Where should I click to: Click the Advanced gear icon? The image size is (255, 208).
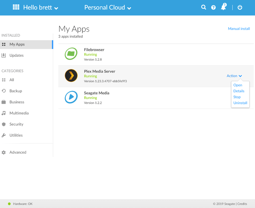pos(4,152)
